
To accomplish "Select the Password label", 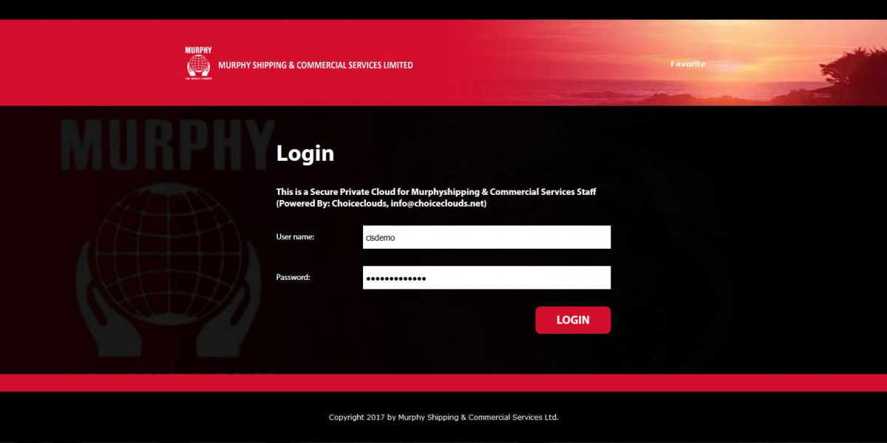I will click(293, 278).
